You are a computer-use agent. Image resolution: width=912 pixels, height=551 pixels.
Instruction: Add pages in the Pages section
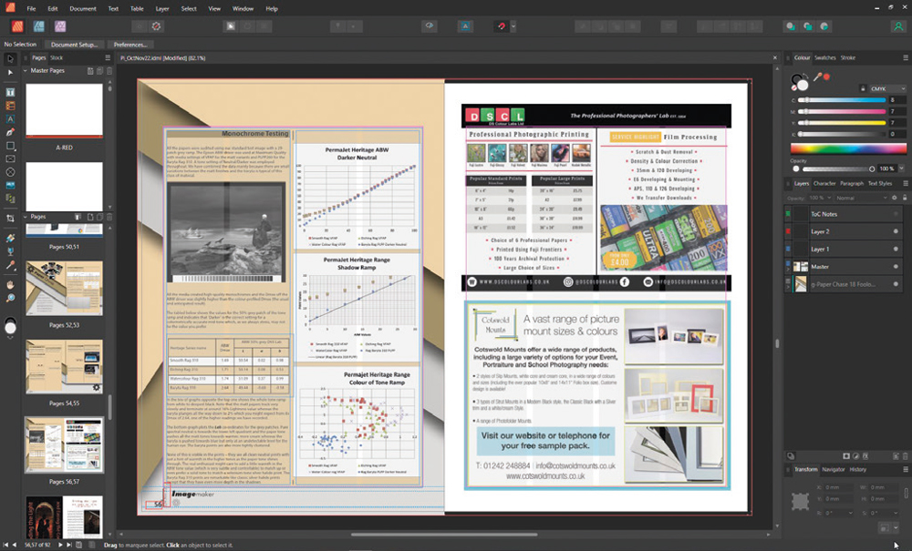[x=90, y=217]
